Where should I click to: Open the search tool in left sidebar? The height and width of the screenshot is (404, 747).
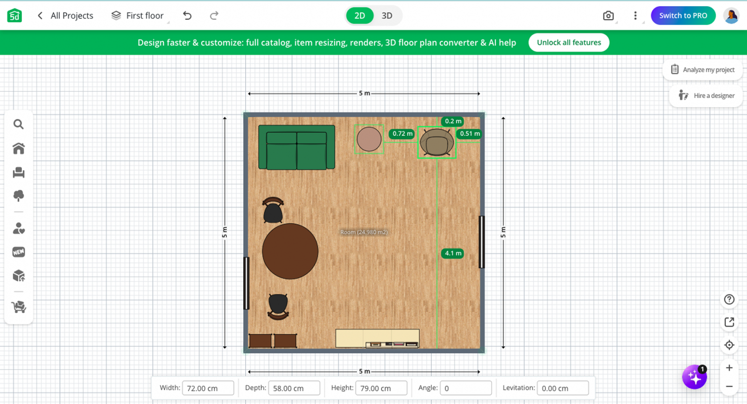click(x=18, y=124)
